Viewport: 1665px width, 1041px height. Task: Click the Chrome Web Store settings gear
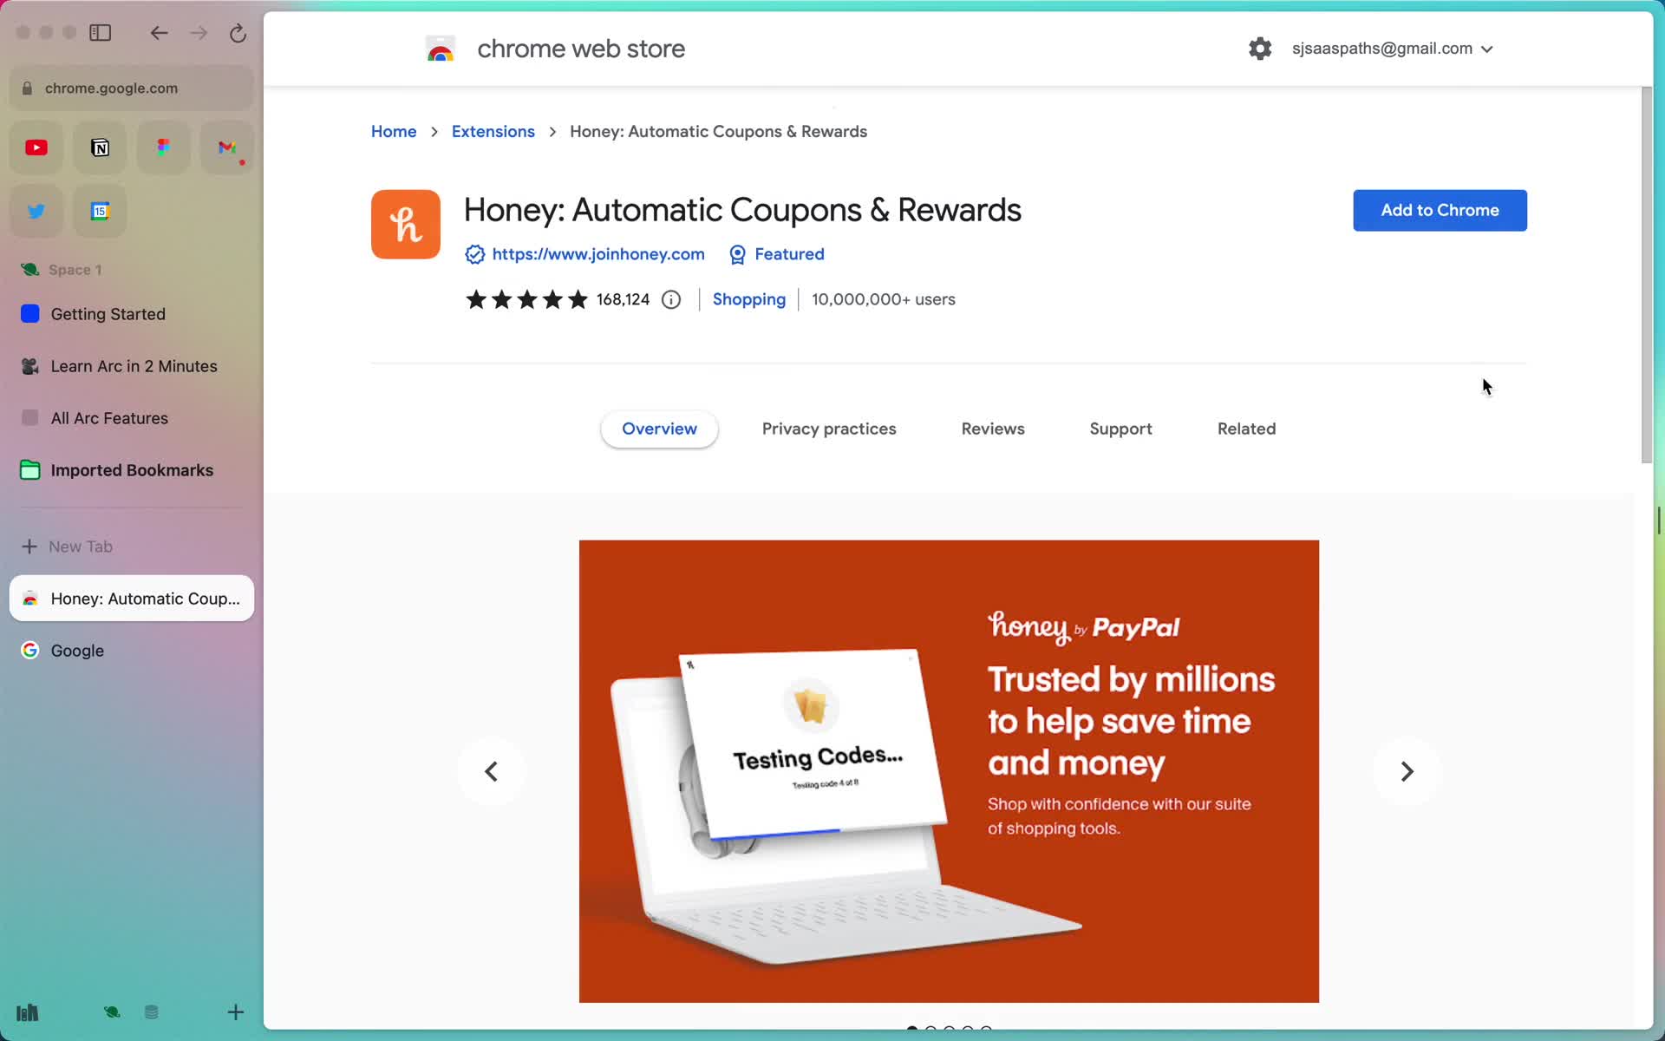coord(1258,48)
